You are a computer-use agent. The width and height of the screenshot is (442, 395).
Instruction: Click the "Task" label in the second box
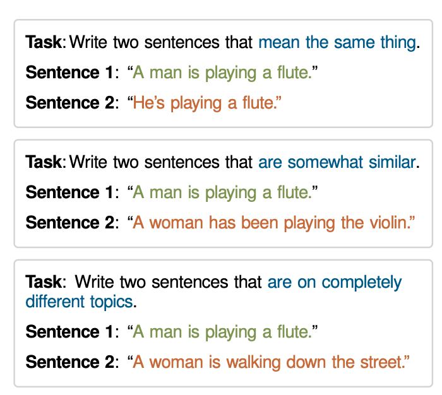[44, 162]
